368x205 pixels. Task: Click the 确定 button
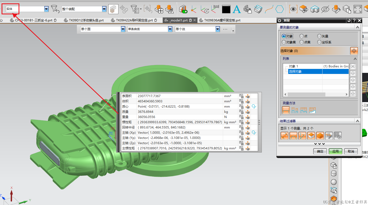320,151
